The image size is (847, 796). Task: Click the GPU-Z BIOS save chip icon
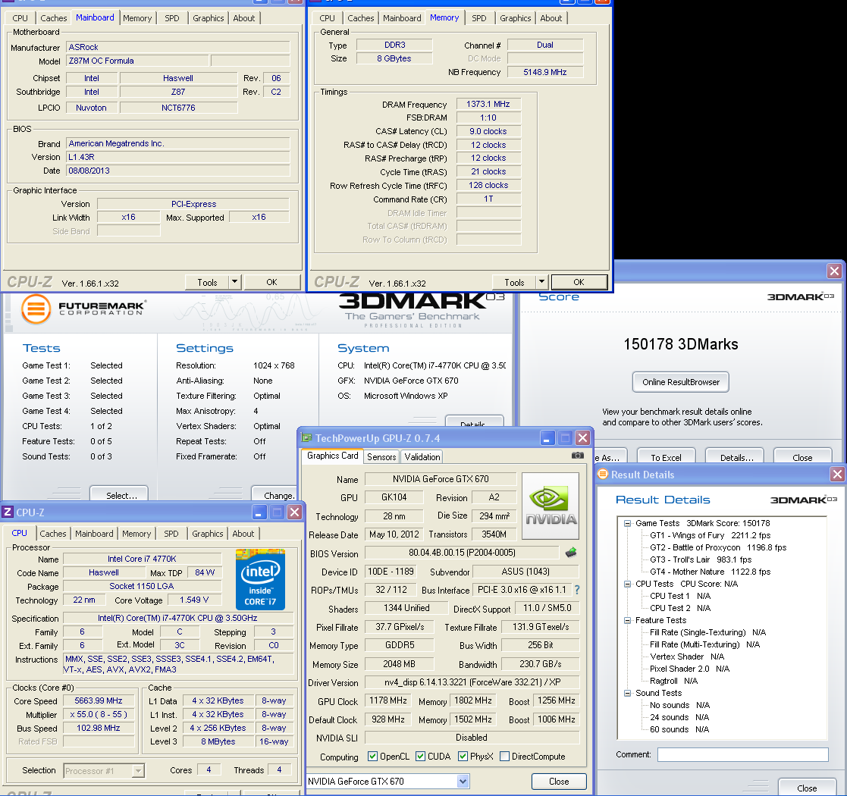coord(571,553)
